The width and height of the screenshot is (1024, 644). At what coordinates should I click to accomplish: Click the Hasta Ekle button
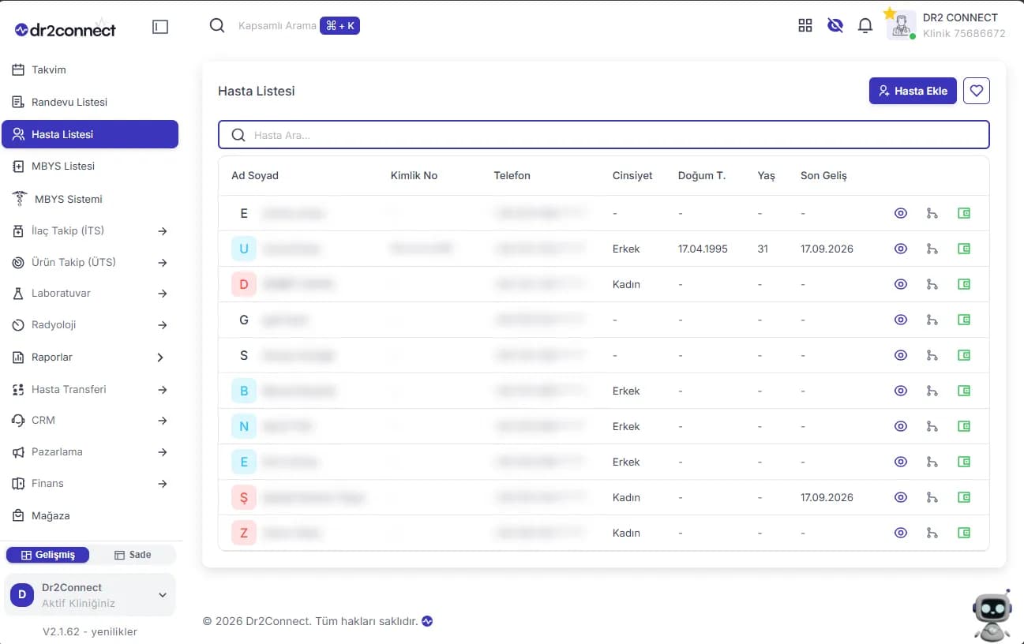pos(913,91)
